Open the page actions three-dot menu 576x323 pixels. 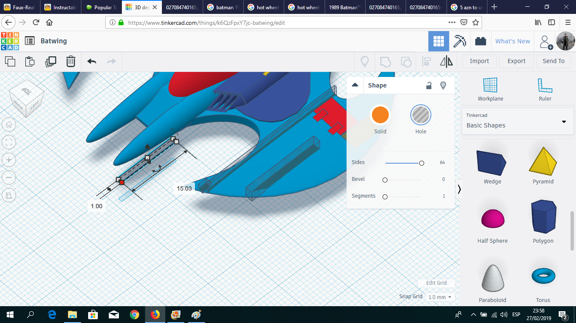pyautogui.click(x=452, y=22)
